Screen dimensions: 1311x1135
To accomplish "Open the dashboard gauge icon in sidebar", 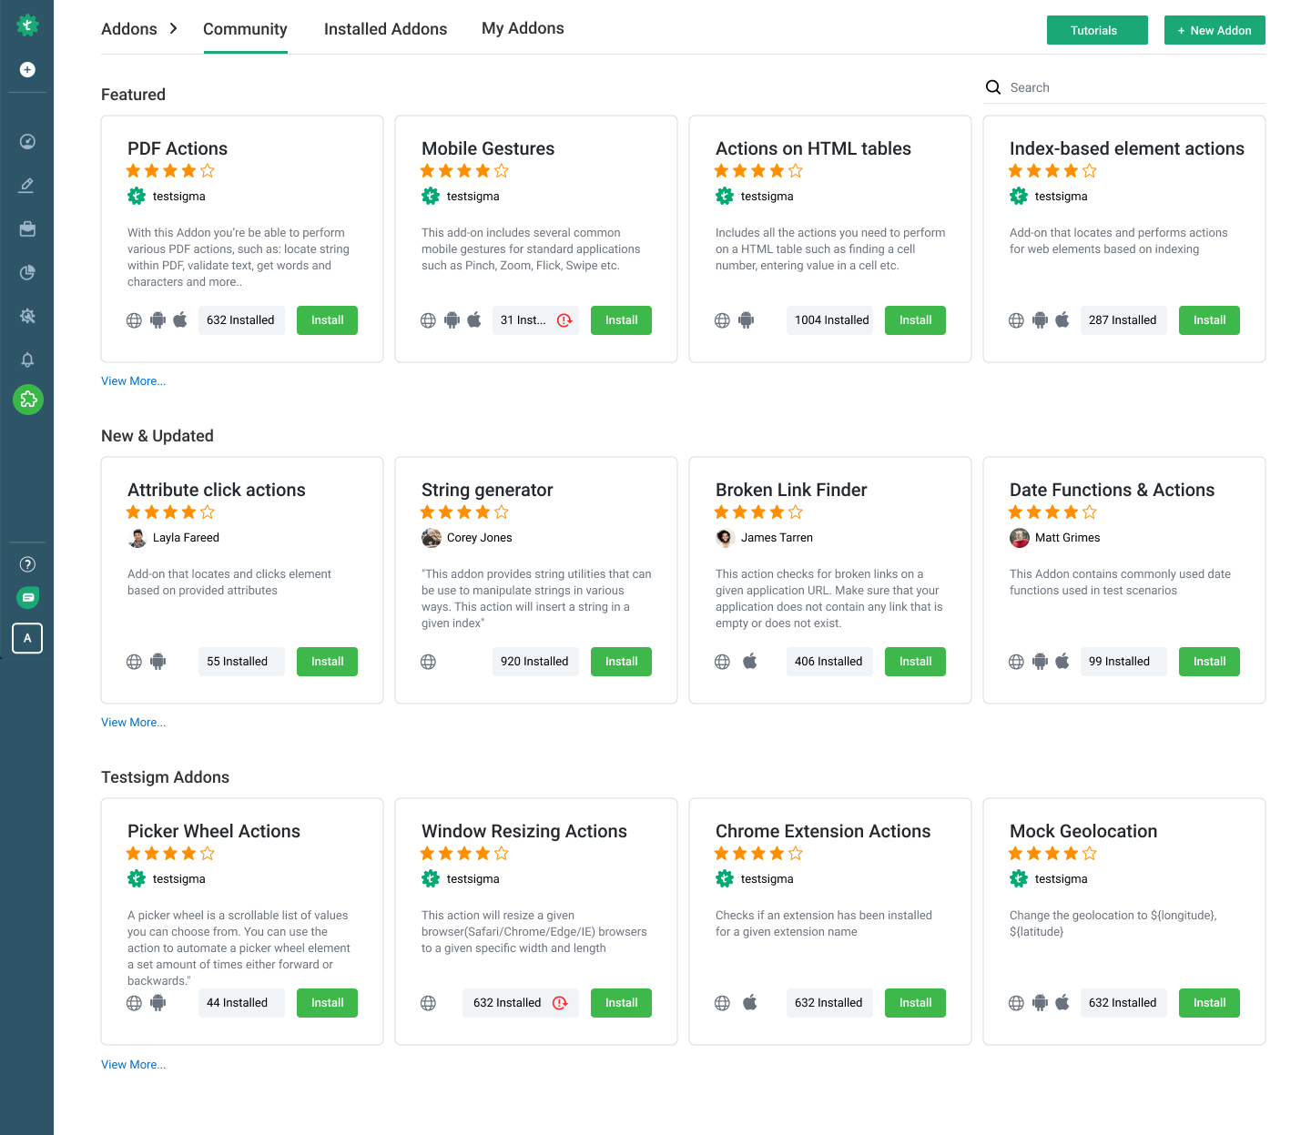I will [27, 141].
